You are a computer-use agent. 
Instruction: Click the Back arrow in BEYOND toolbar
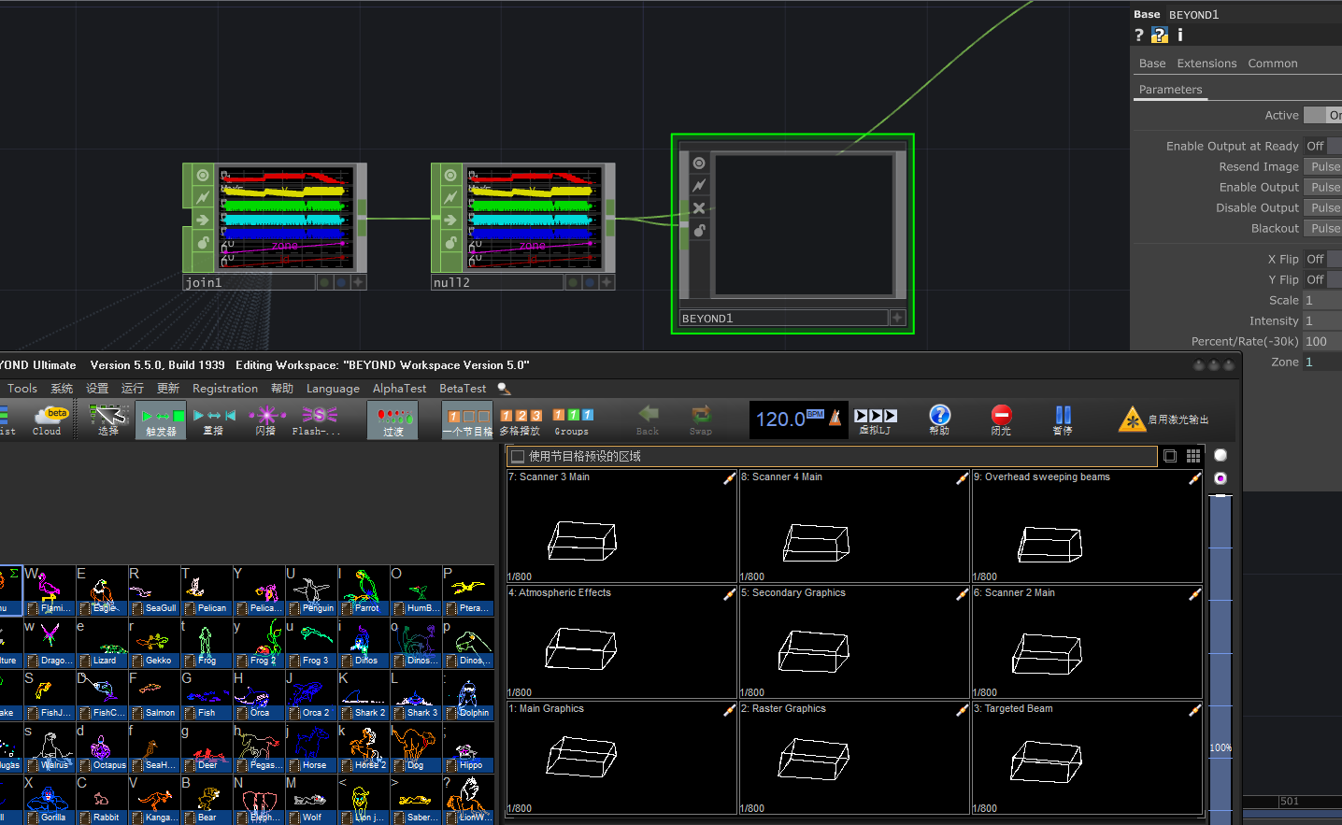click(648, 420)
